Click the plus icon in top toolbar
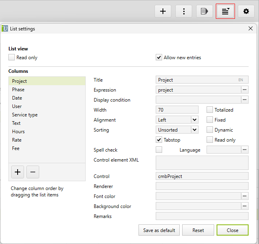This screenshot has width=259, height=244. pos(163,11)
